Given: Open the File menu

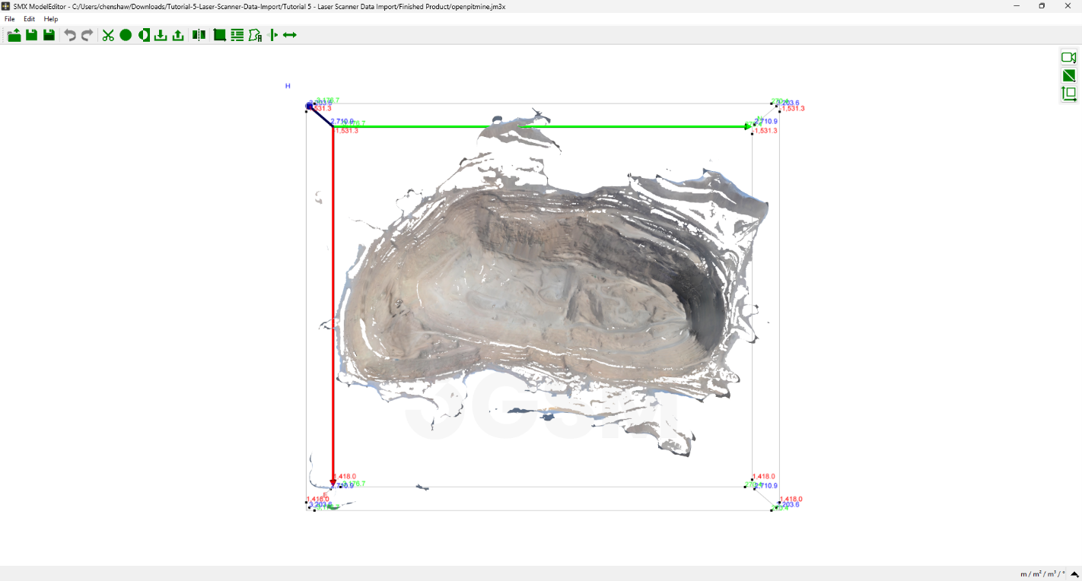Looking at the screenshot, I should tap(10, 19).
